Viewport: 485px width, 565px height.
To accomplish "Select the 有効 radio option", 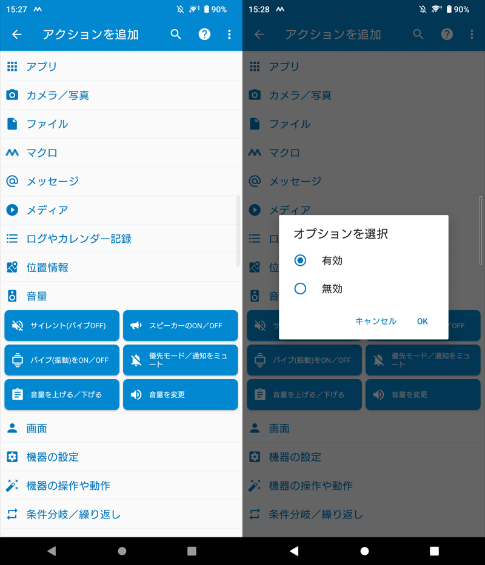I will click(301, 260).
